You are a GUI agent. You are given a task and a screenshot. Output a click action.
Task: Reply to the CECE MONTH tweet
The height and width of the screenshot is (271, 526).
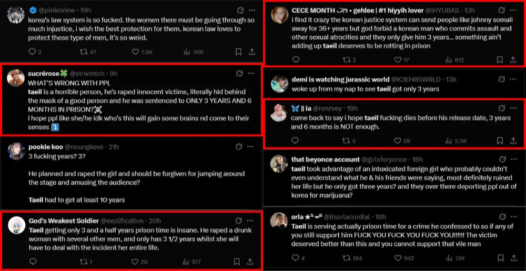pos(295,60)
